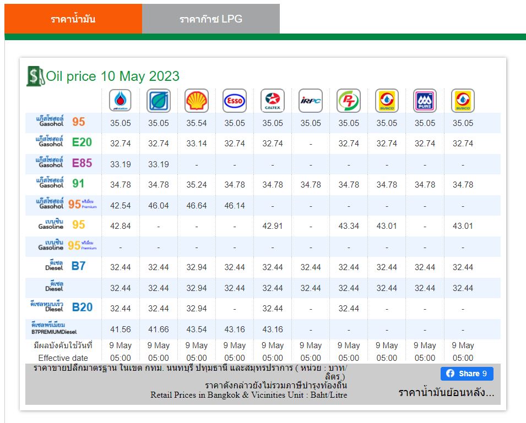Select the Shell Diesel B20 price 32.94

[x=197, y=308]
